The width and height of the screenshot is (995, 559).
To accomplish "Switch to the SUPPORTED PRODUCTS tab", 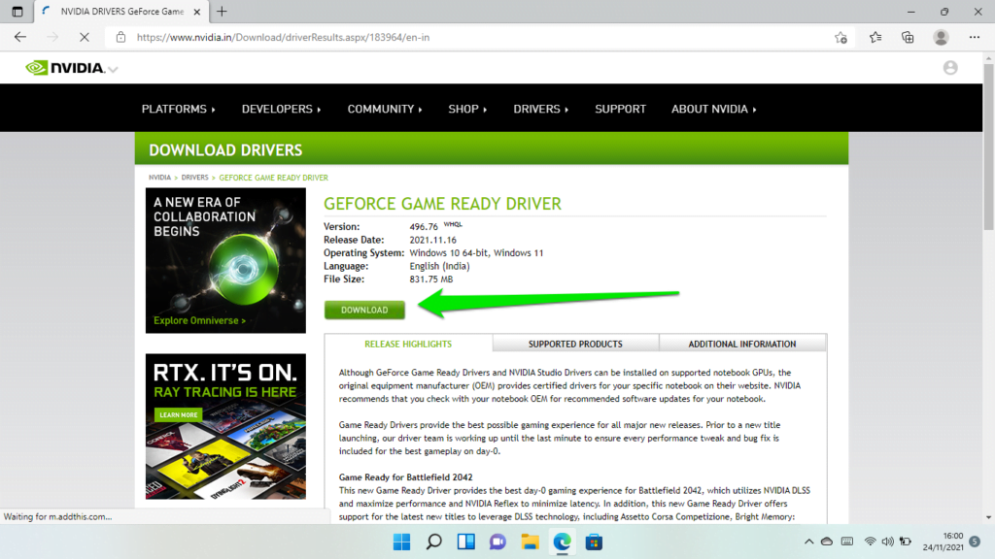I will tap(575, 344).
